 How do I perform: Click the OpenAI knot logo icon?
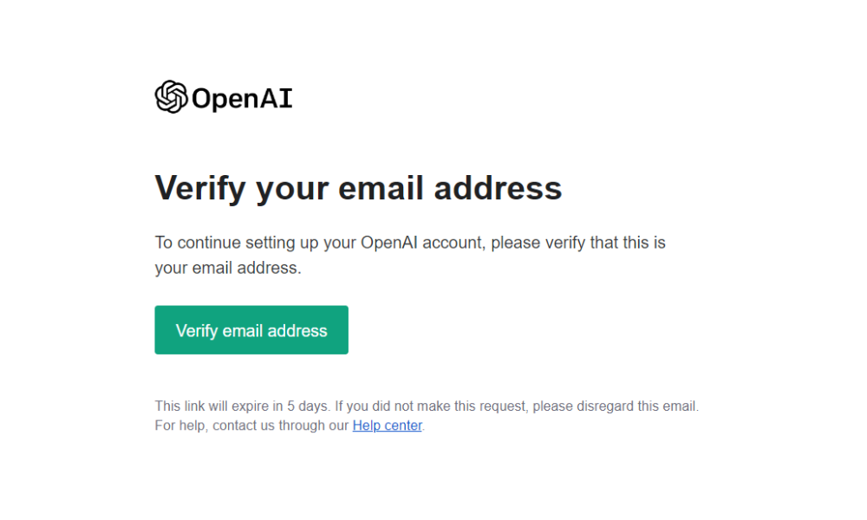point(171,97)
